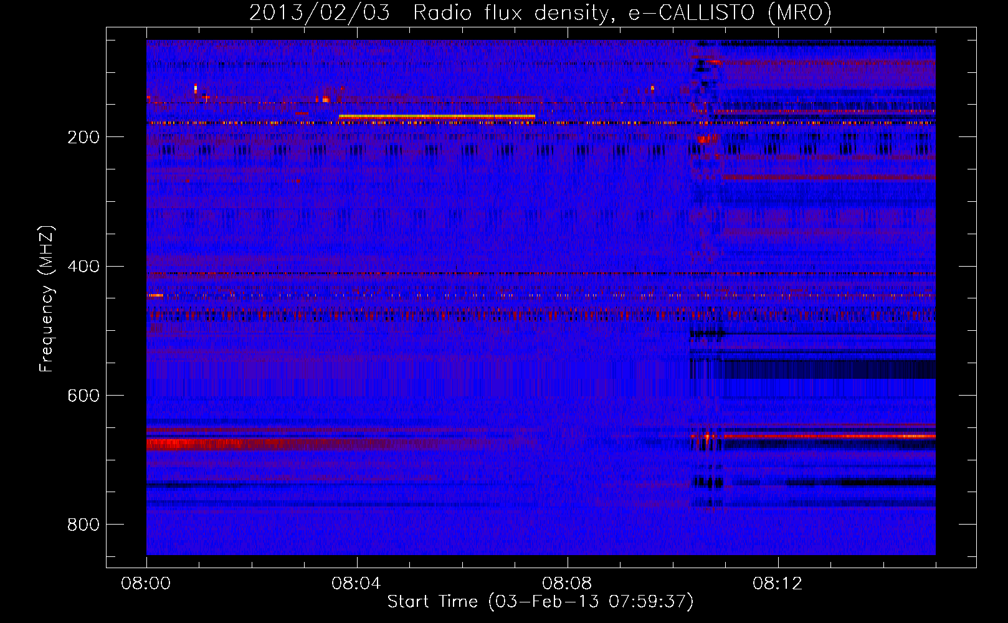
Task: Click the 08:12 time axis label
Action: [x=777, y=584]
